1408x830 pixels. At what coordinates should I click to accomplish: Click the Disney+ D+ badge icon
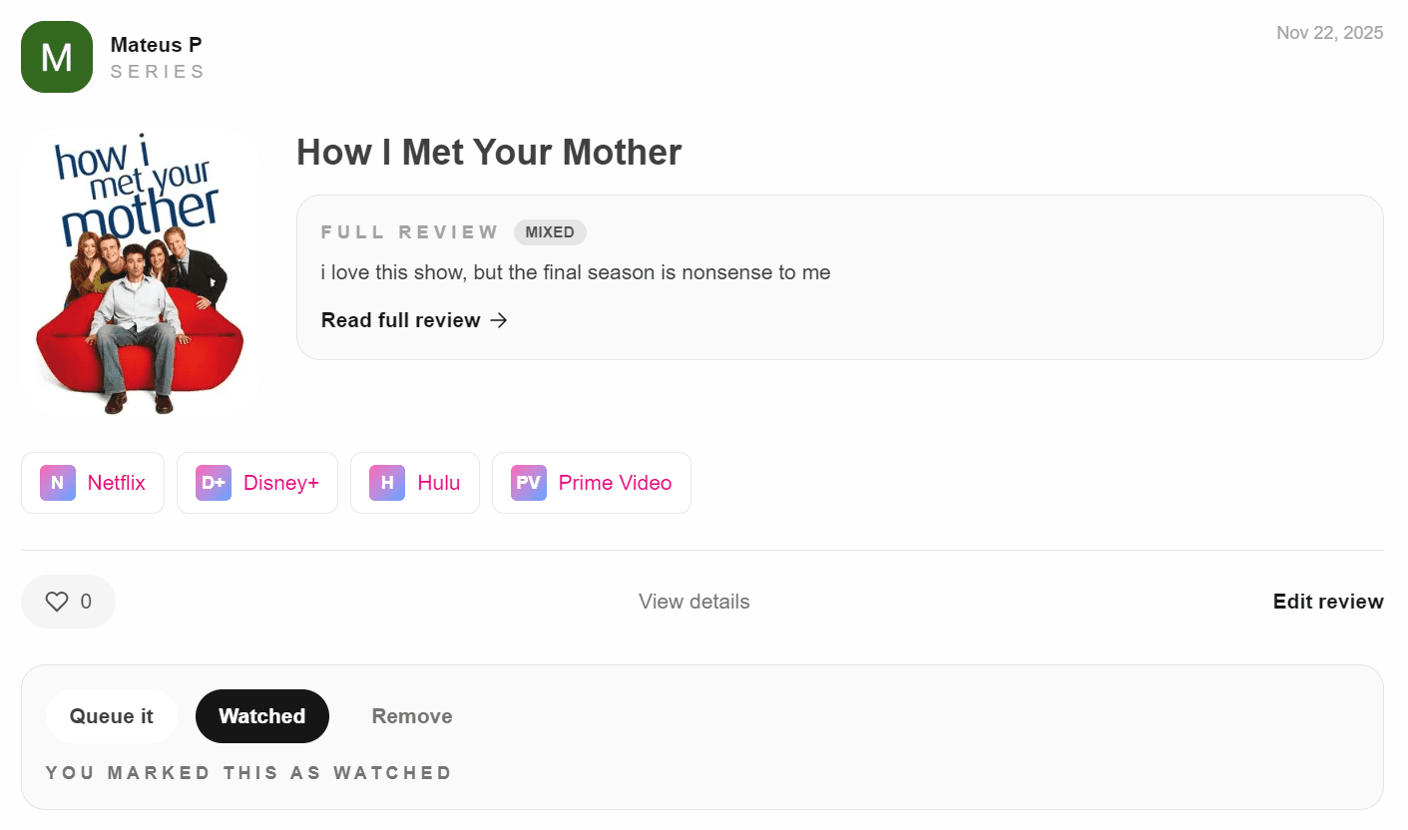(214, 483)
